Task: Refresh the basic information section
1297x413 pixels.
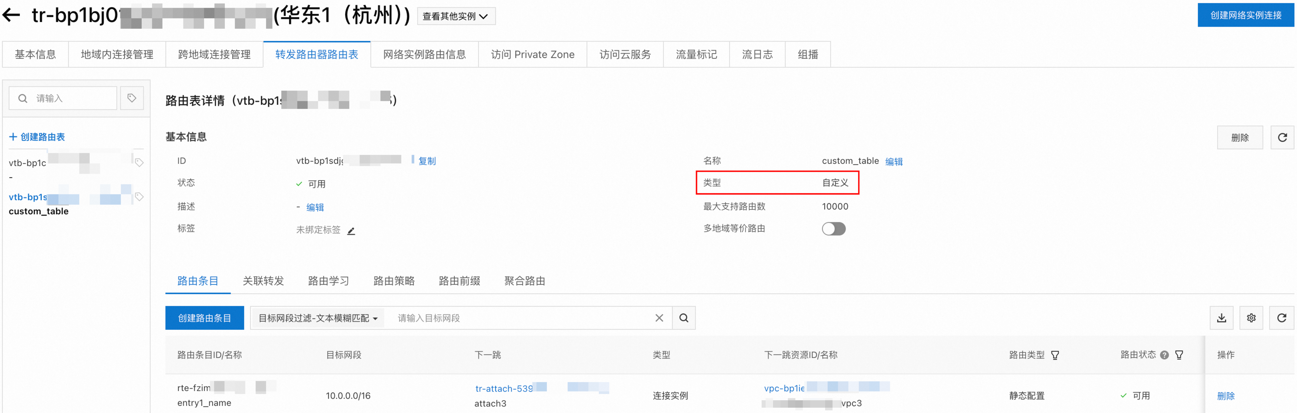Action: (x=1282, y=138)
